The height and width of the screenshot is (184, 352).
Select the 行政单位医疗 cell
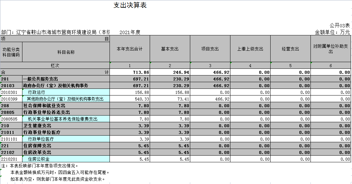(x=66, y=139)
